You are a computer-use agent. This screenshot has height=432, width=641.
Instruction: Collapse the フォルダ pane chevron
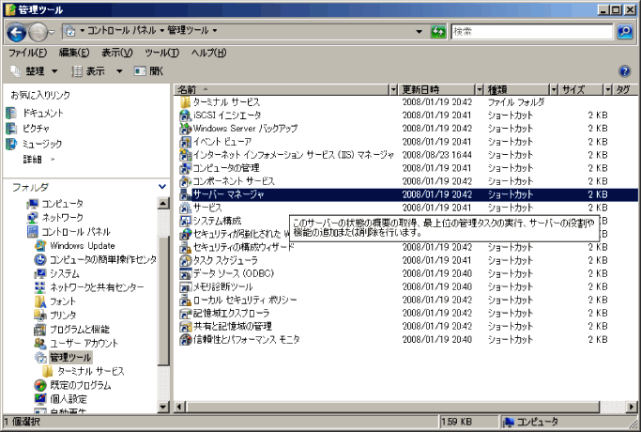[162, 187]
